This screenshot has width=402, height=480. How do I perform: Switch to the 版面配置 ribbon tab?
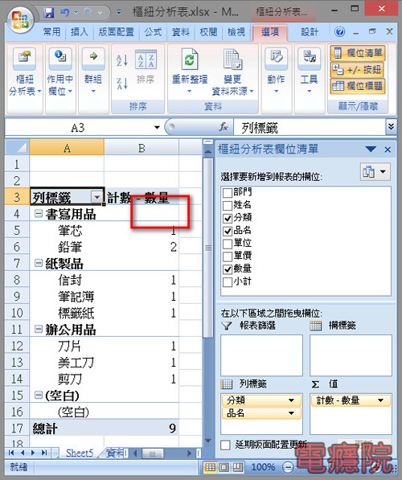(116, 32)
